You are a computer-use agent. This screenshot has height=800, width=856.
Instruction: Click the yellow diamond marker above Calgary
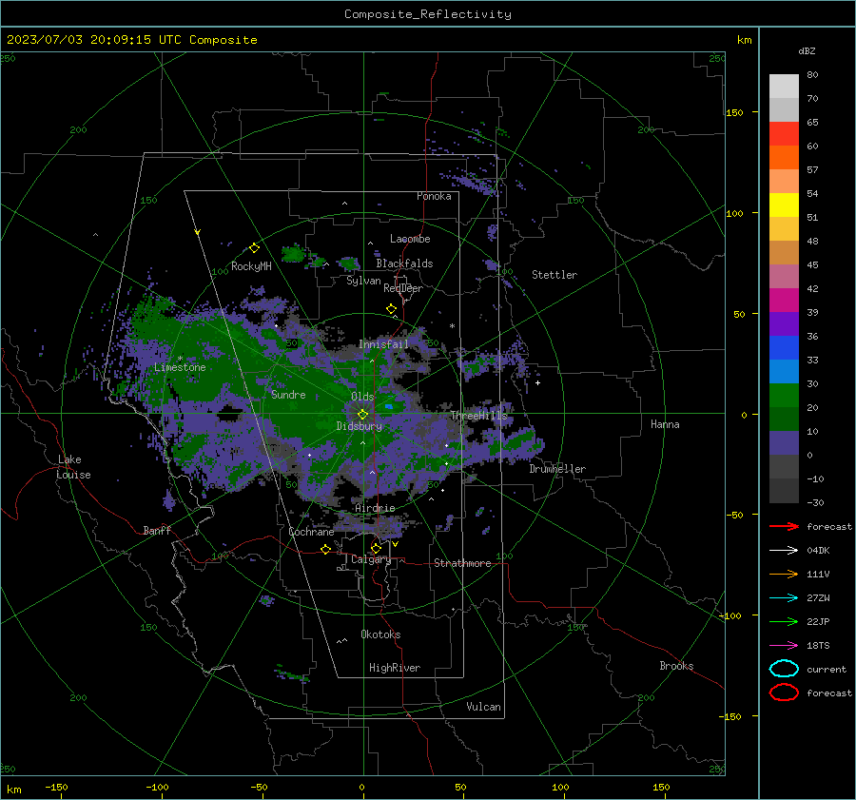click(x=376, y=548)
